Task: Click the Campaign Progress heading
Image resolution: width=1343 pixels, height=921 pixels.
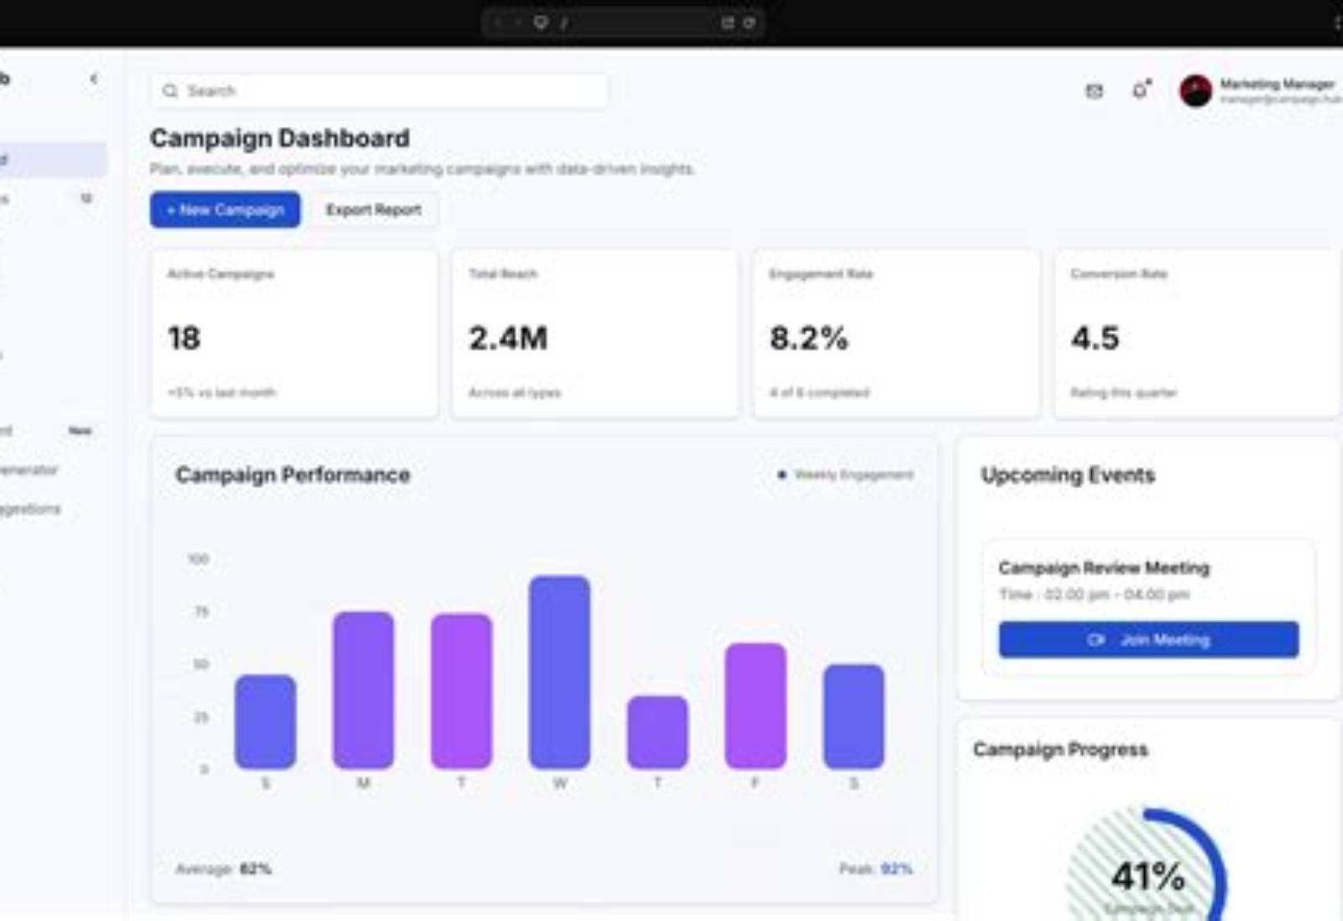Action: click(x=1060, y=749)
